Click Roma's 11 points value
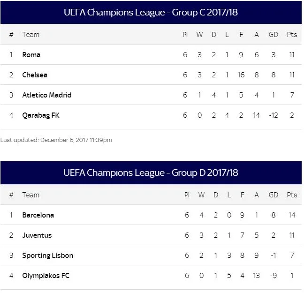 point(292,55)
